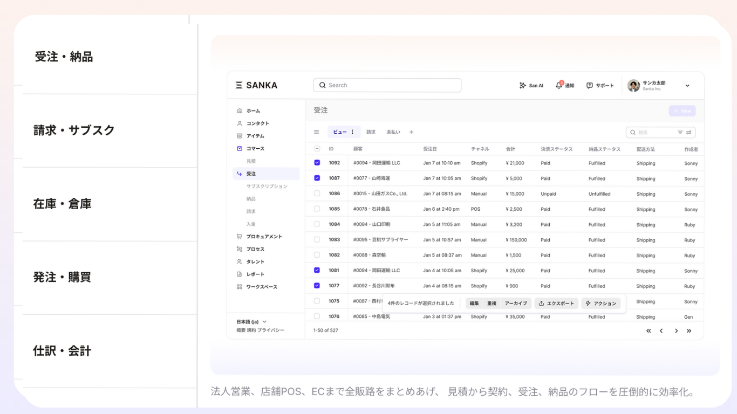Expand the user account dropdown chevron

tap(687, 86)
